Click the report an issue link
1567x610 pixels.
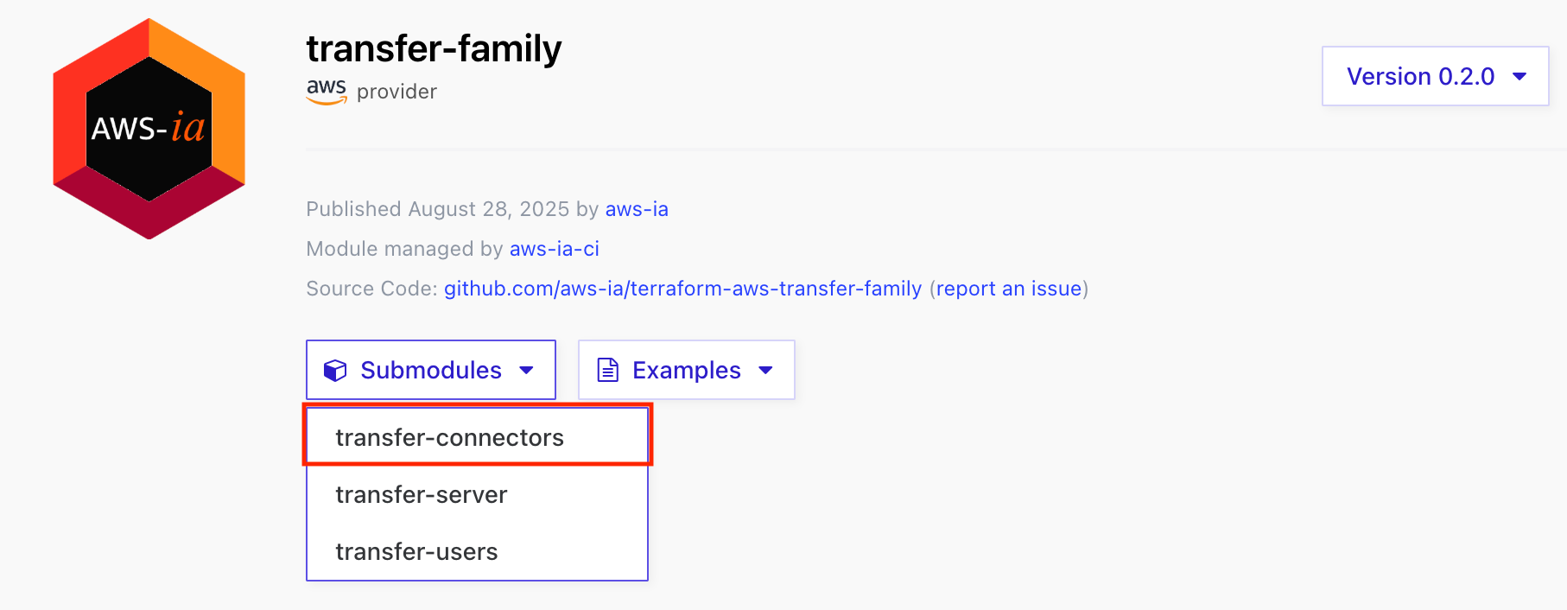[x=1009, y=289]
